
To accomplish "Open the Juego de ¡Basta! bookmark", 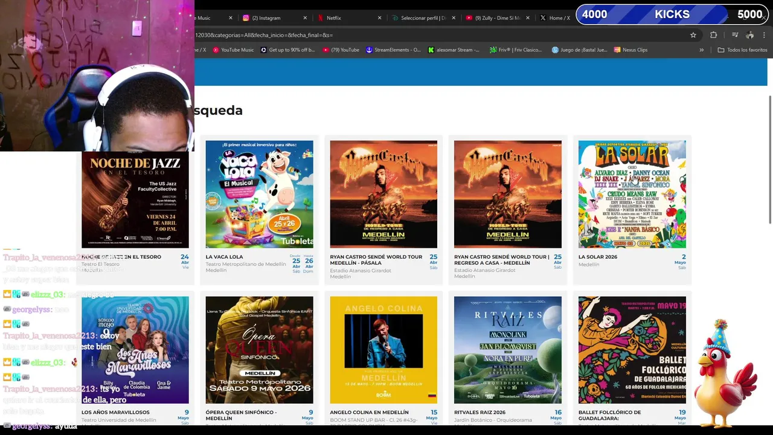I will (579, 50).
